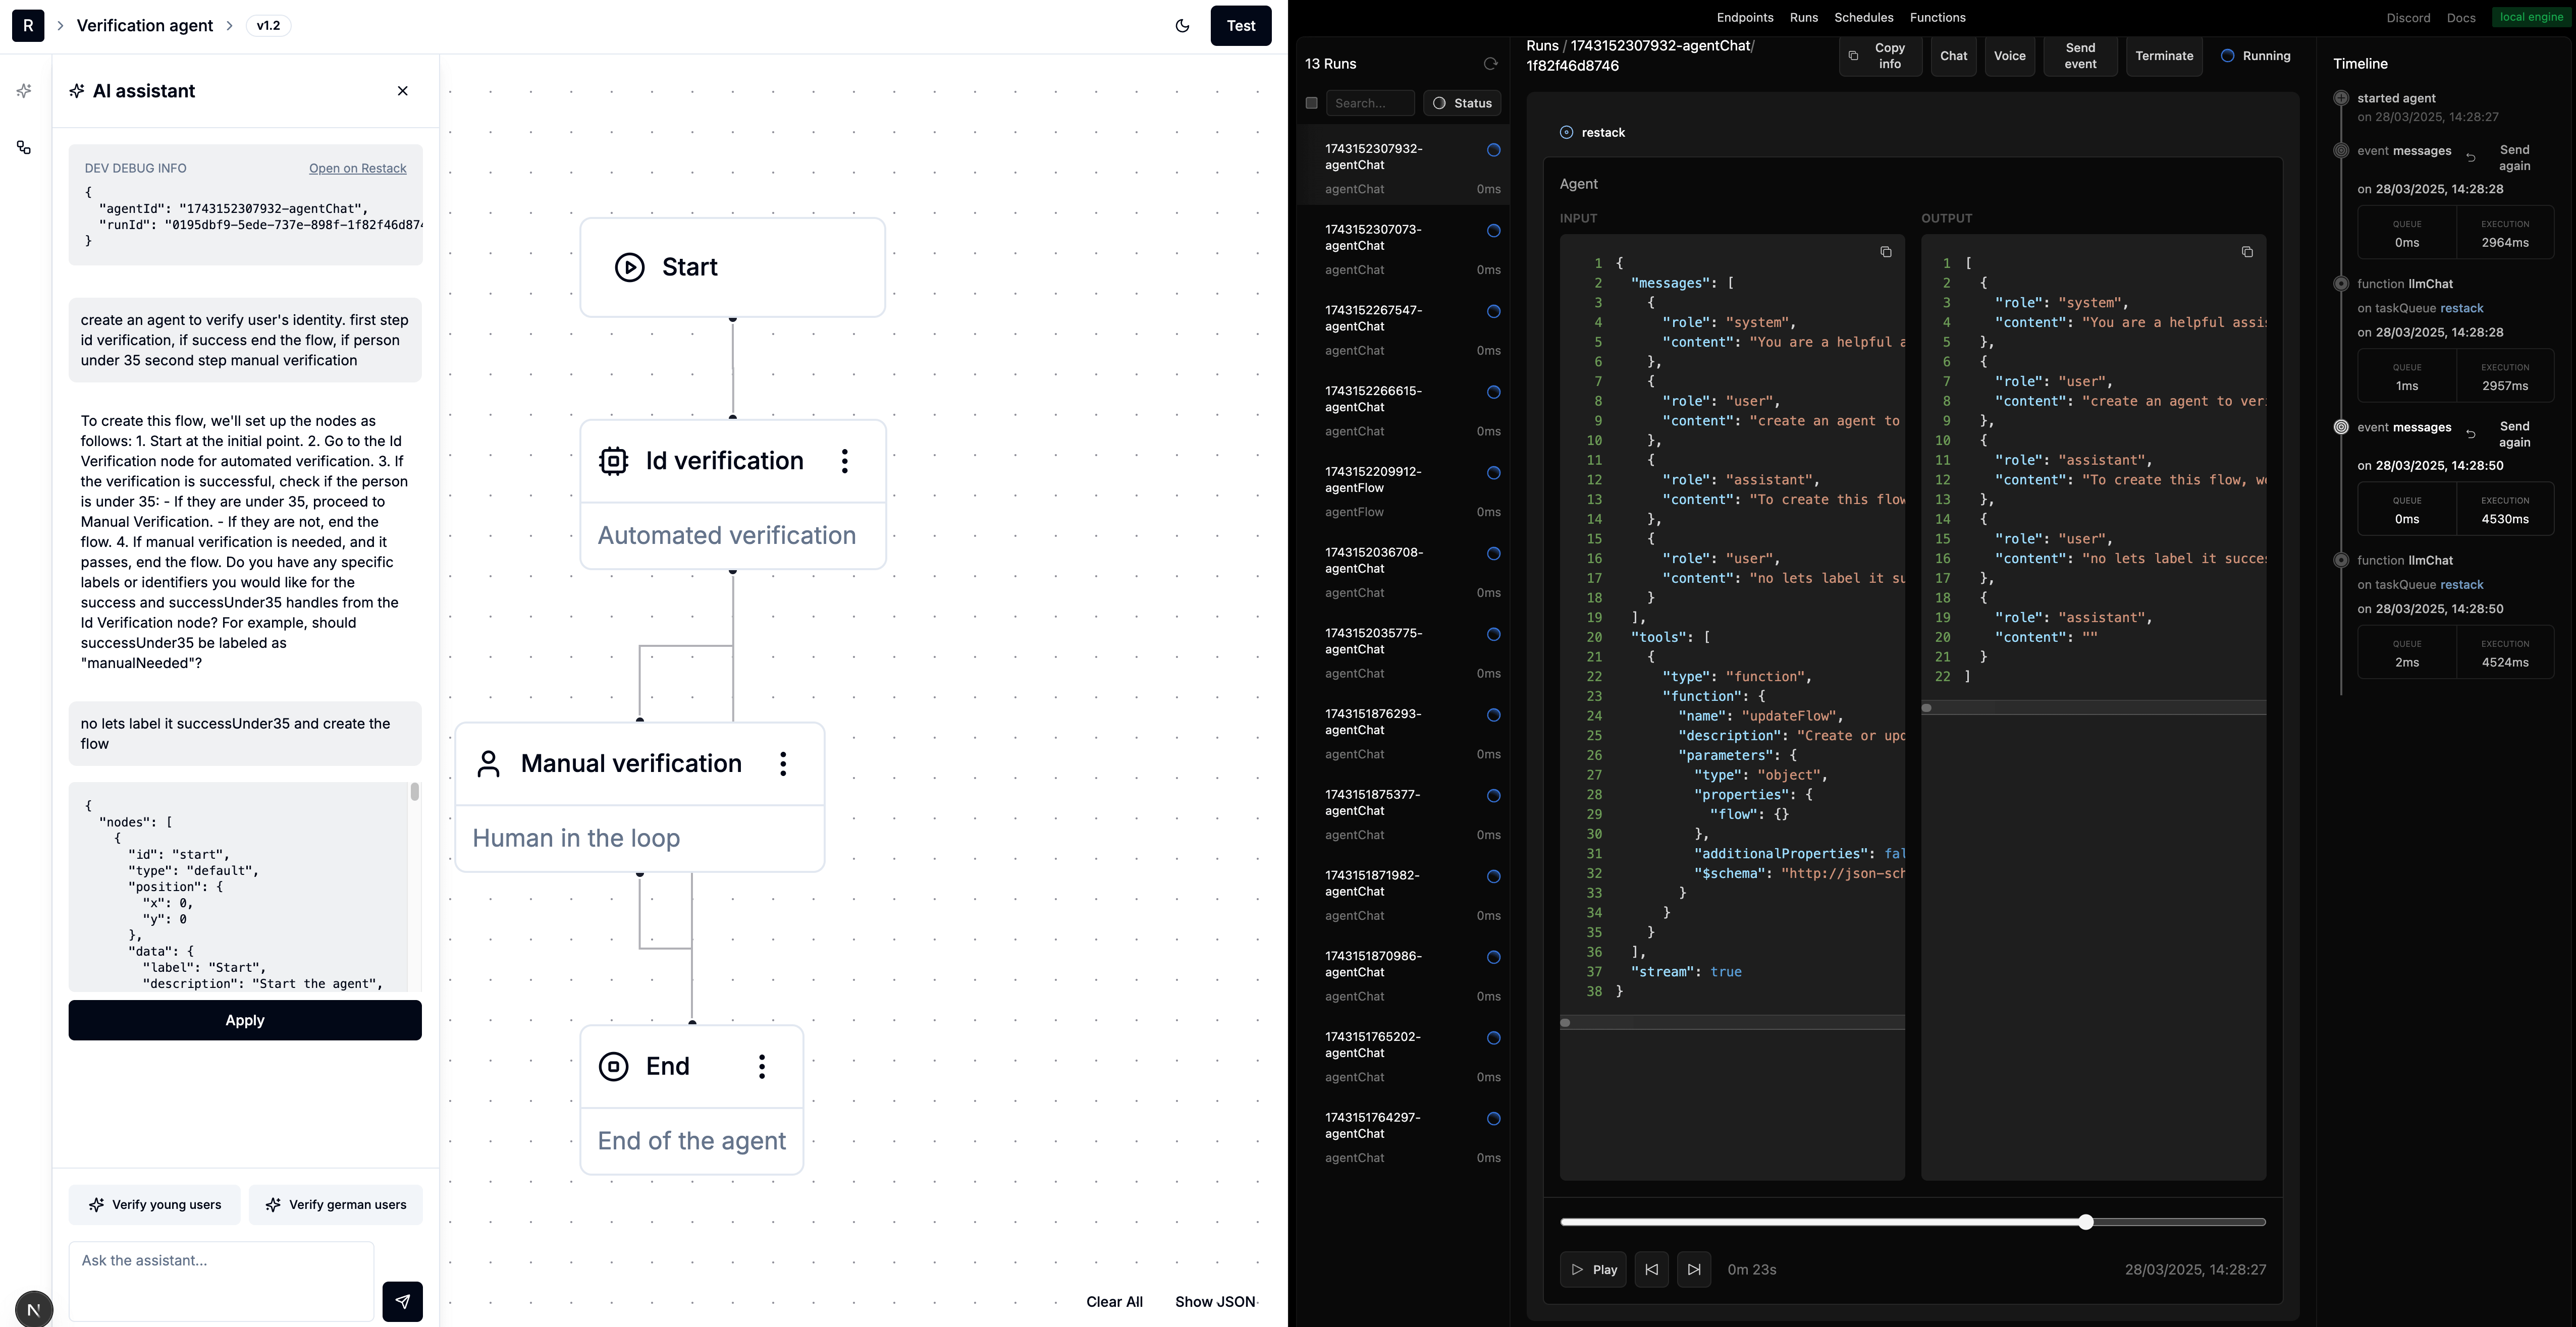This screenshot has height=1327, width=2576.
Task: Refresh the runs list with the reload icon
Action: pos(1491,63)
